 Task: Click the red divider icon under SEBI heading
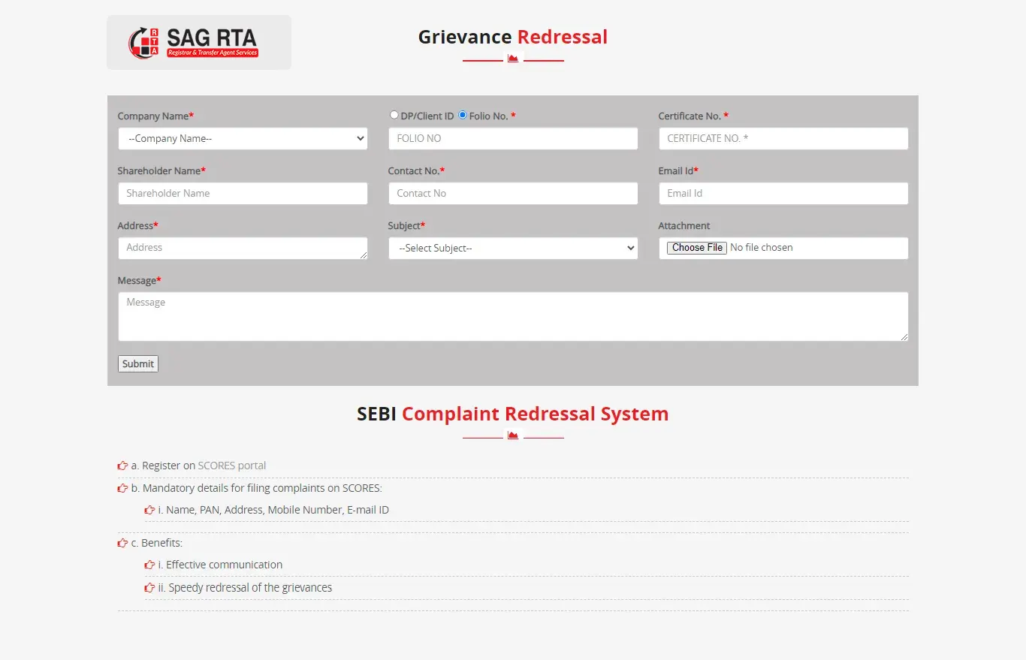pyautogui.click(x=513, y=435)
